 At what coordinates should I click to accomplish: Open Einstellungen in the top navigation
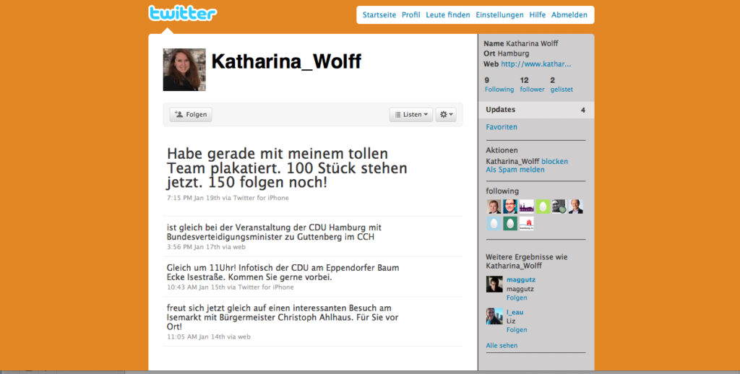[499, 14]
